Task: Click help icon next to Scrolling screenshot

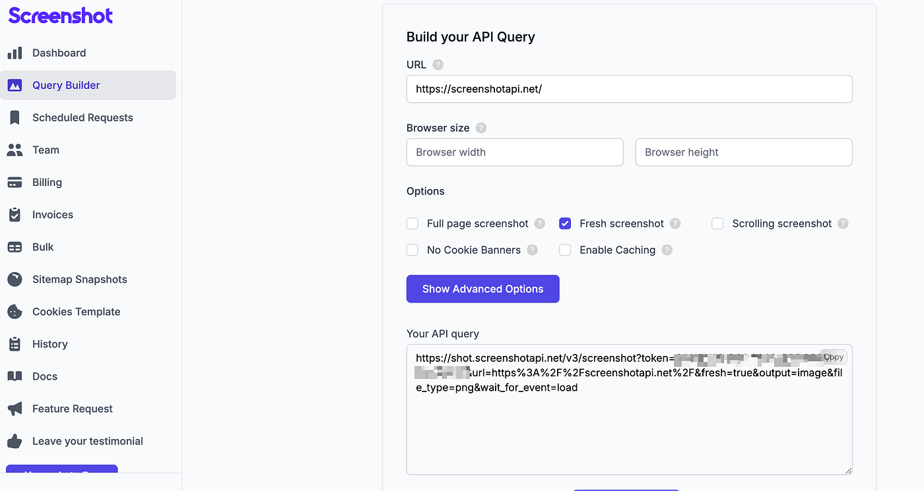Action: click(x=843, y=223)
